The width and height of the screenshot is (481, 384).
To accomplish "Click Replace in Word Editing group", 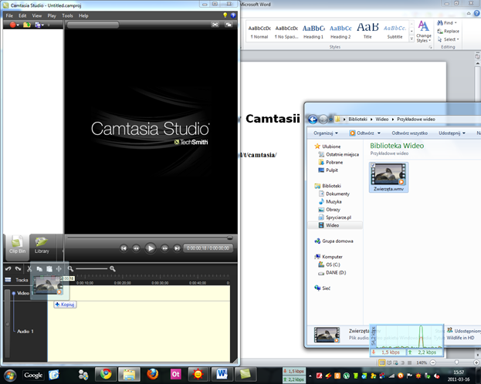I will (448, 31).
